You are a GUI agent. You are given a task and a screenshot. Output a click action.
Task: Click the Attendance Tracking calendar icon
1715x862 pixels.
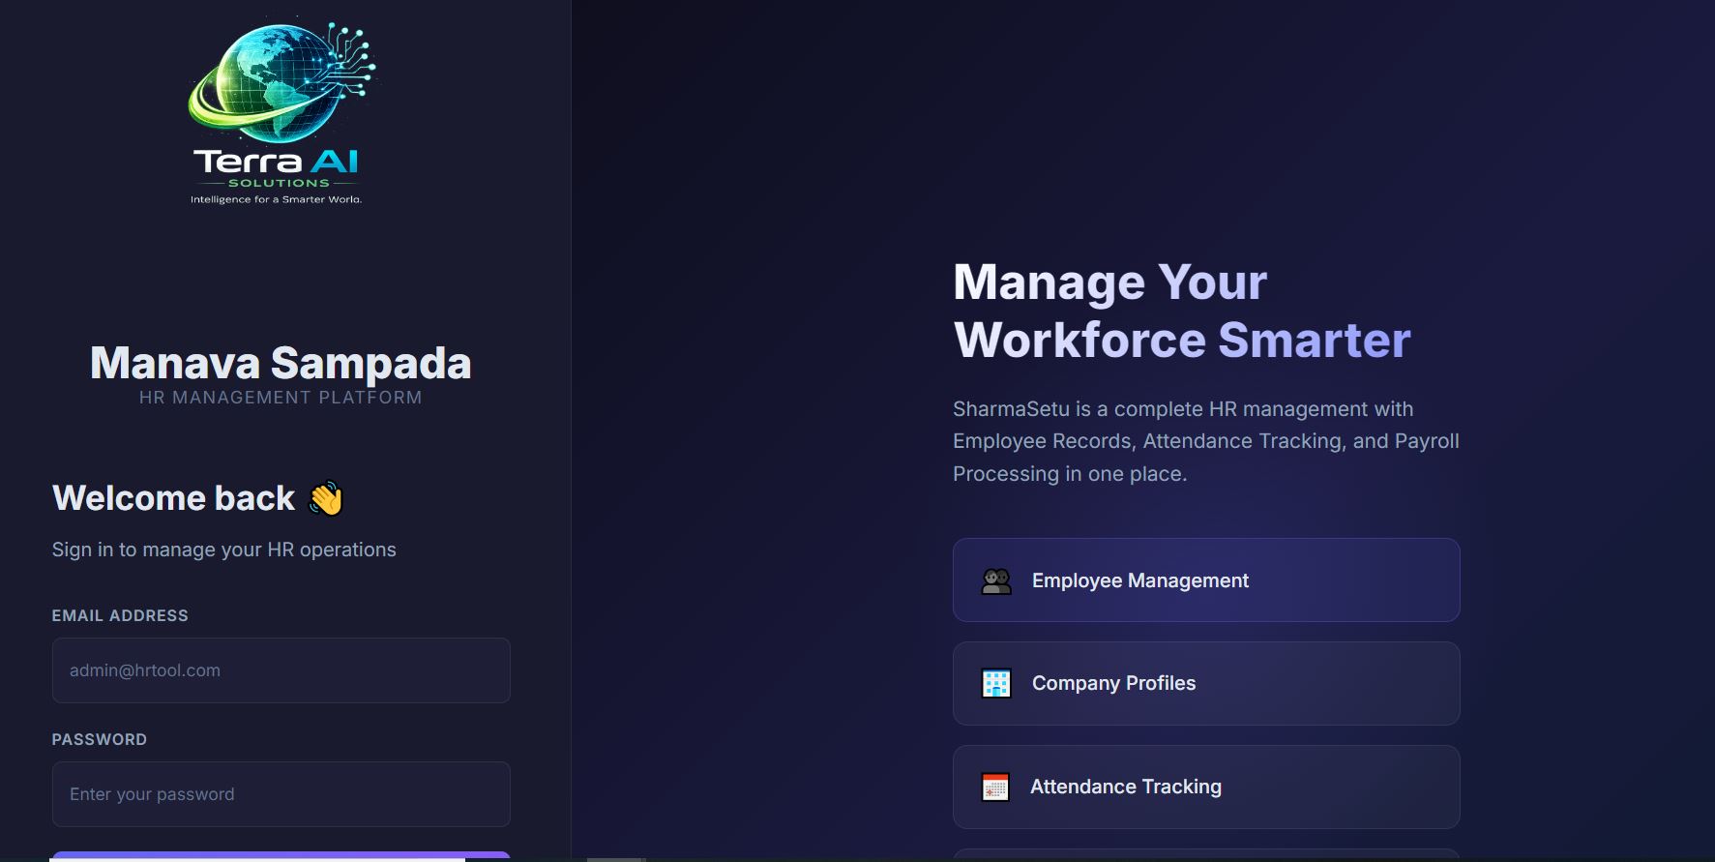995,787
